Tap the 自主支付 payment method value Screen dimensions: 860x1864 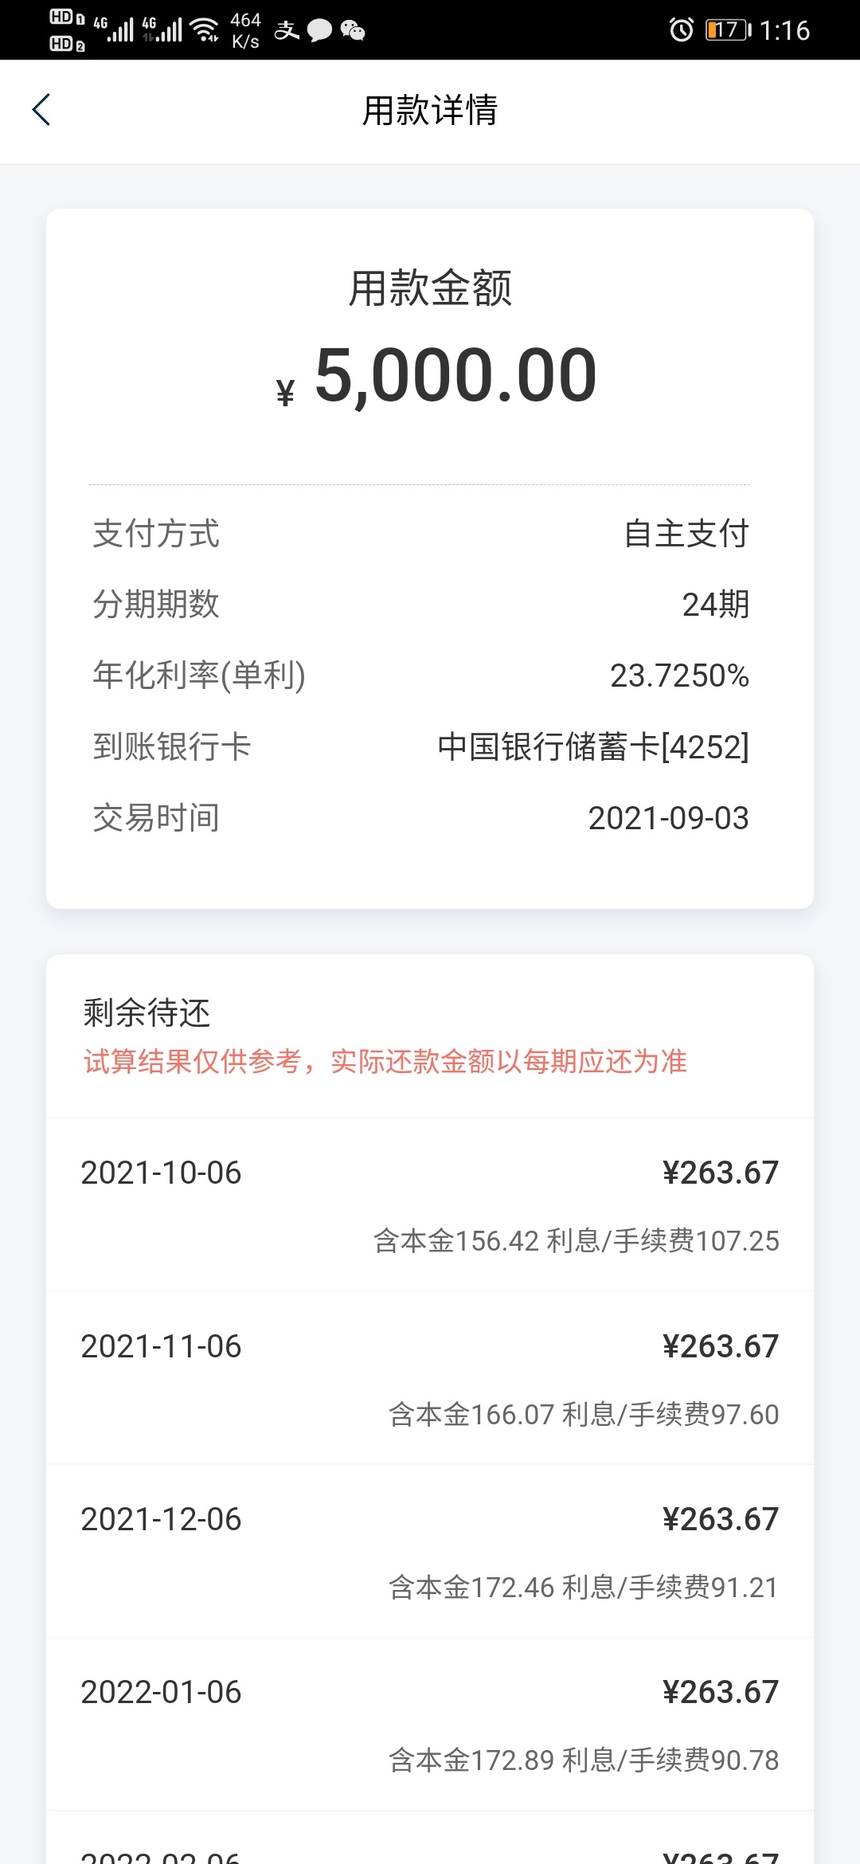coord(686,534)
